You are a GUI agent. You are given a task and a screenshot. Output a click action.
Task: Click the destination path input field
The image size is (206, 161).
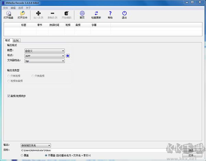(101, 150)
